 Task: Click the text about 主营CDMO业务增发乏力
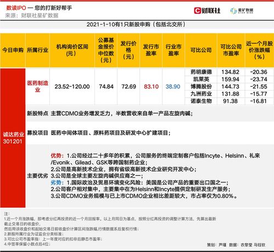(x=122, y=114)
